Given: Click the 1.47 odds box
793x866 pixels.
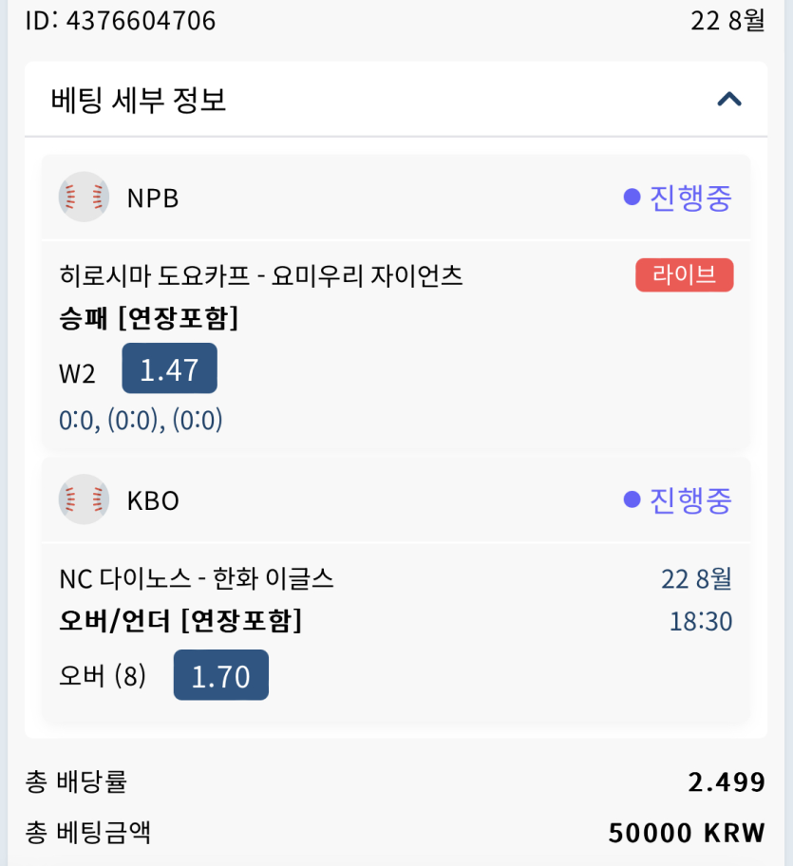Looking at the screenshot, I should point(169,368).
